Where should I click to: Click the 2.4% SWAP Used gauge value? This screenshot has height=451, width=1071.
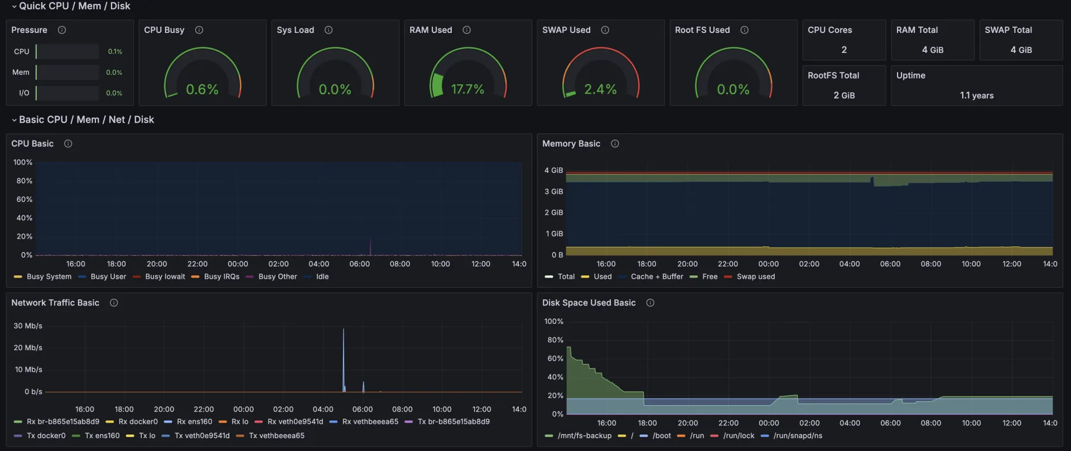[x=600, y=89]
